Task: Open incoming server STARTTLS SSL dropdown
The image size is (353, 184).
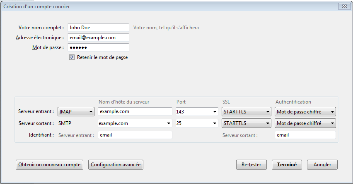Action: 247,111
